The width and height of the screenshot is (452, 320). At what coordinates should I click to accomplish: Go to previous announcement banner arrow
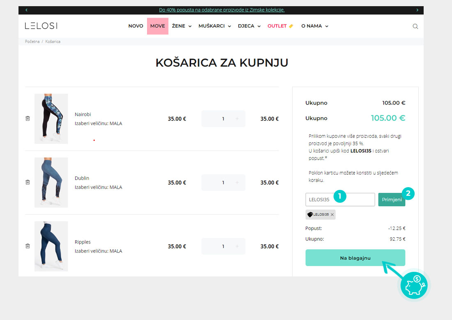26,10
